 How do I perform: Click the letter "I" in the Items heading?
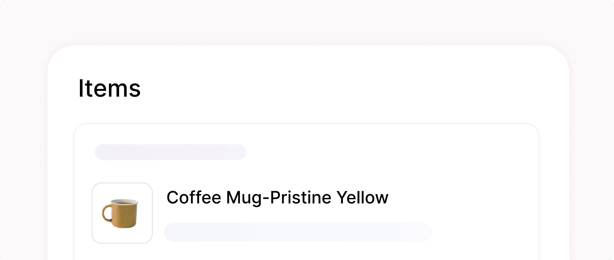tap(81, 89)
